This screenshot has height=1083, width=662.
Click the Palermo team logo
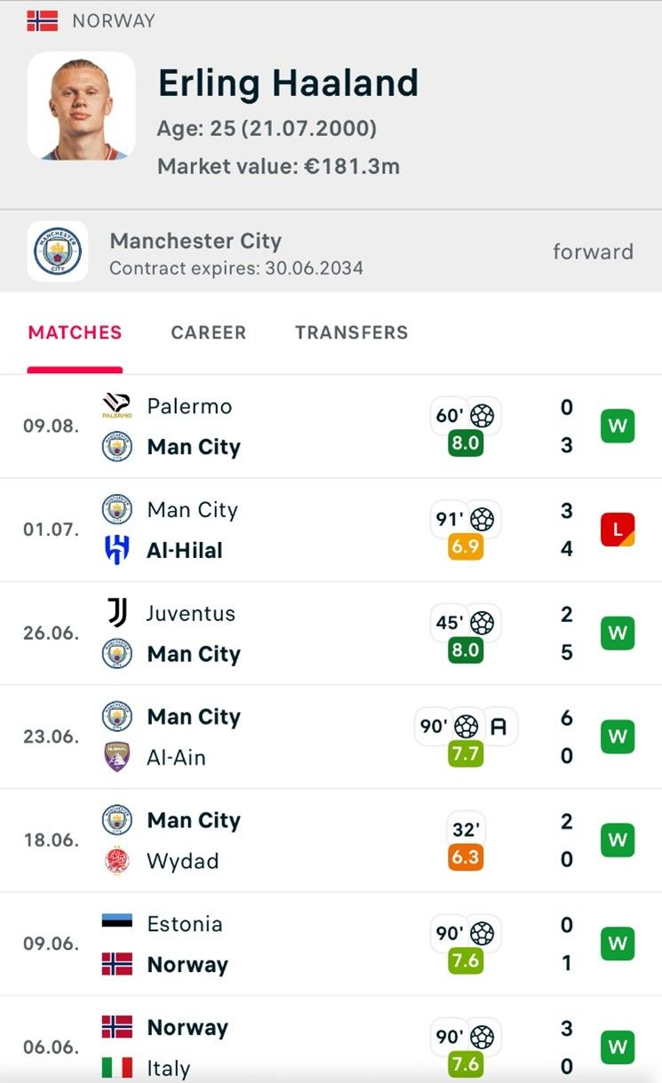(117, 406)
